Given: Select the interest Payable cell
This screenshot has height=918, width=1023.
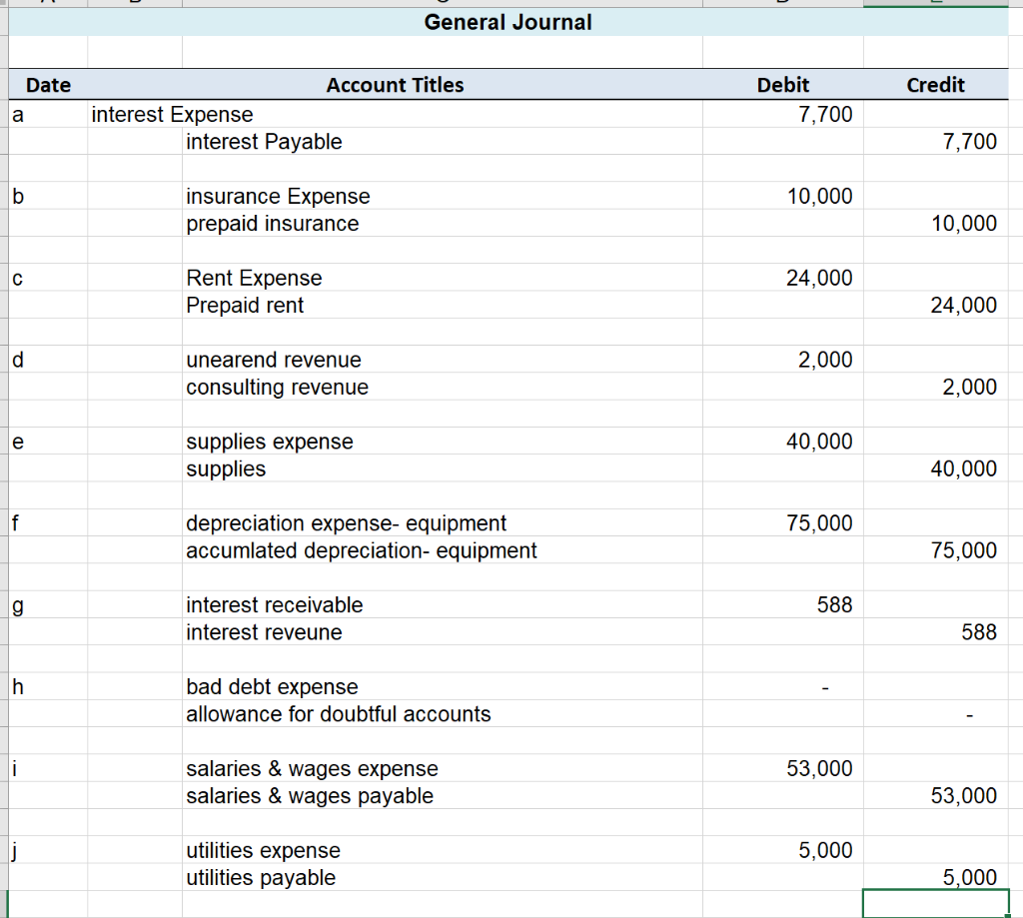Looking at the screenshot, I should [x=443, y=142].
